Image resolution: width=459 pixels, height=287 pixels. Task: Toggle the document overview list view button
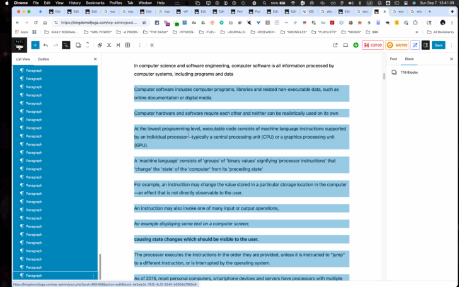click(66, 45)
